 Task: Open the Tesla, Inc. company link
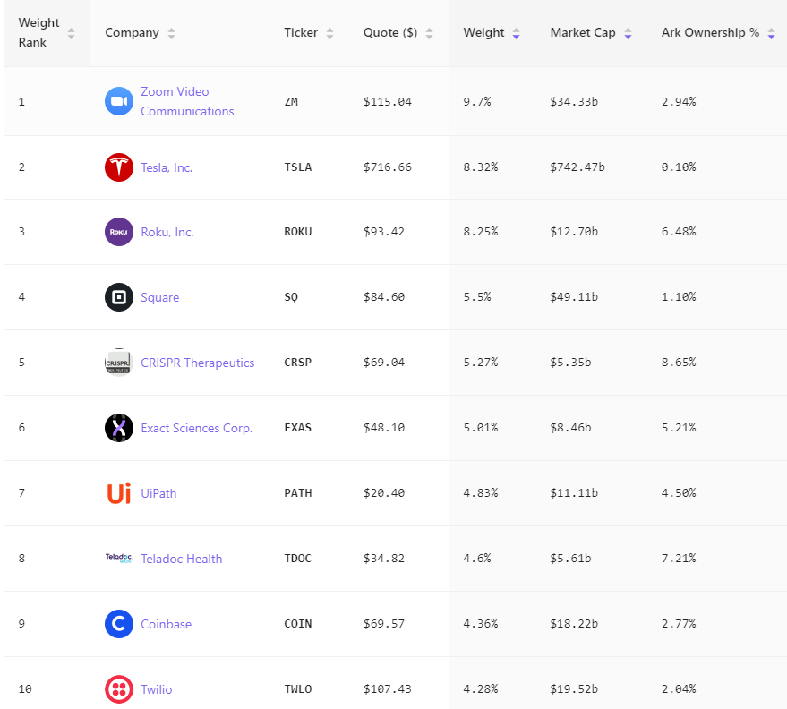167,167
